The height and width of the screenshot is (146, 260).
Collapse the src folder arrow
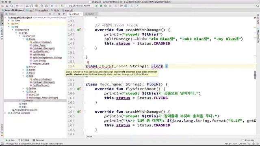pyautogui.click(x=9, y=27)
